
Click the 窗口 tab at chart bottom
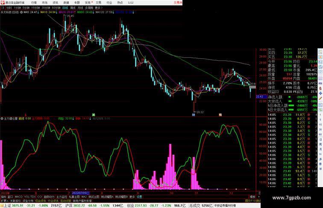[10, 197]
